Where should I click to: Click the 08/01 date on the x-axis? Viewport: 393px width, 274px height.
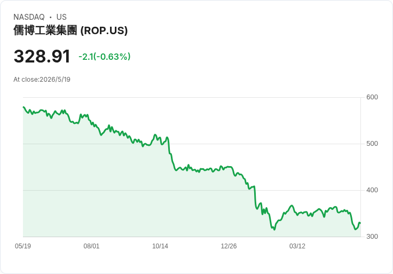[91, 246]
